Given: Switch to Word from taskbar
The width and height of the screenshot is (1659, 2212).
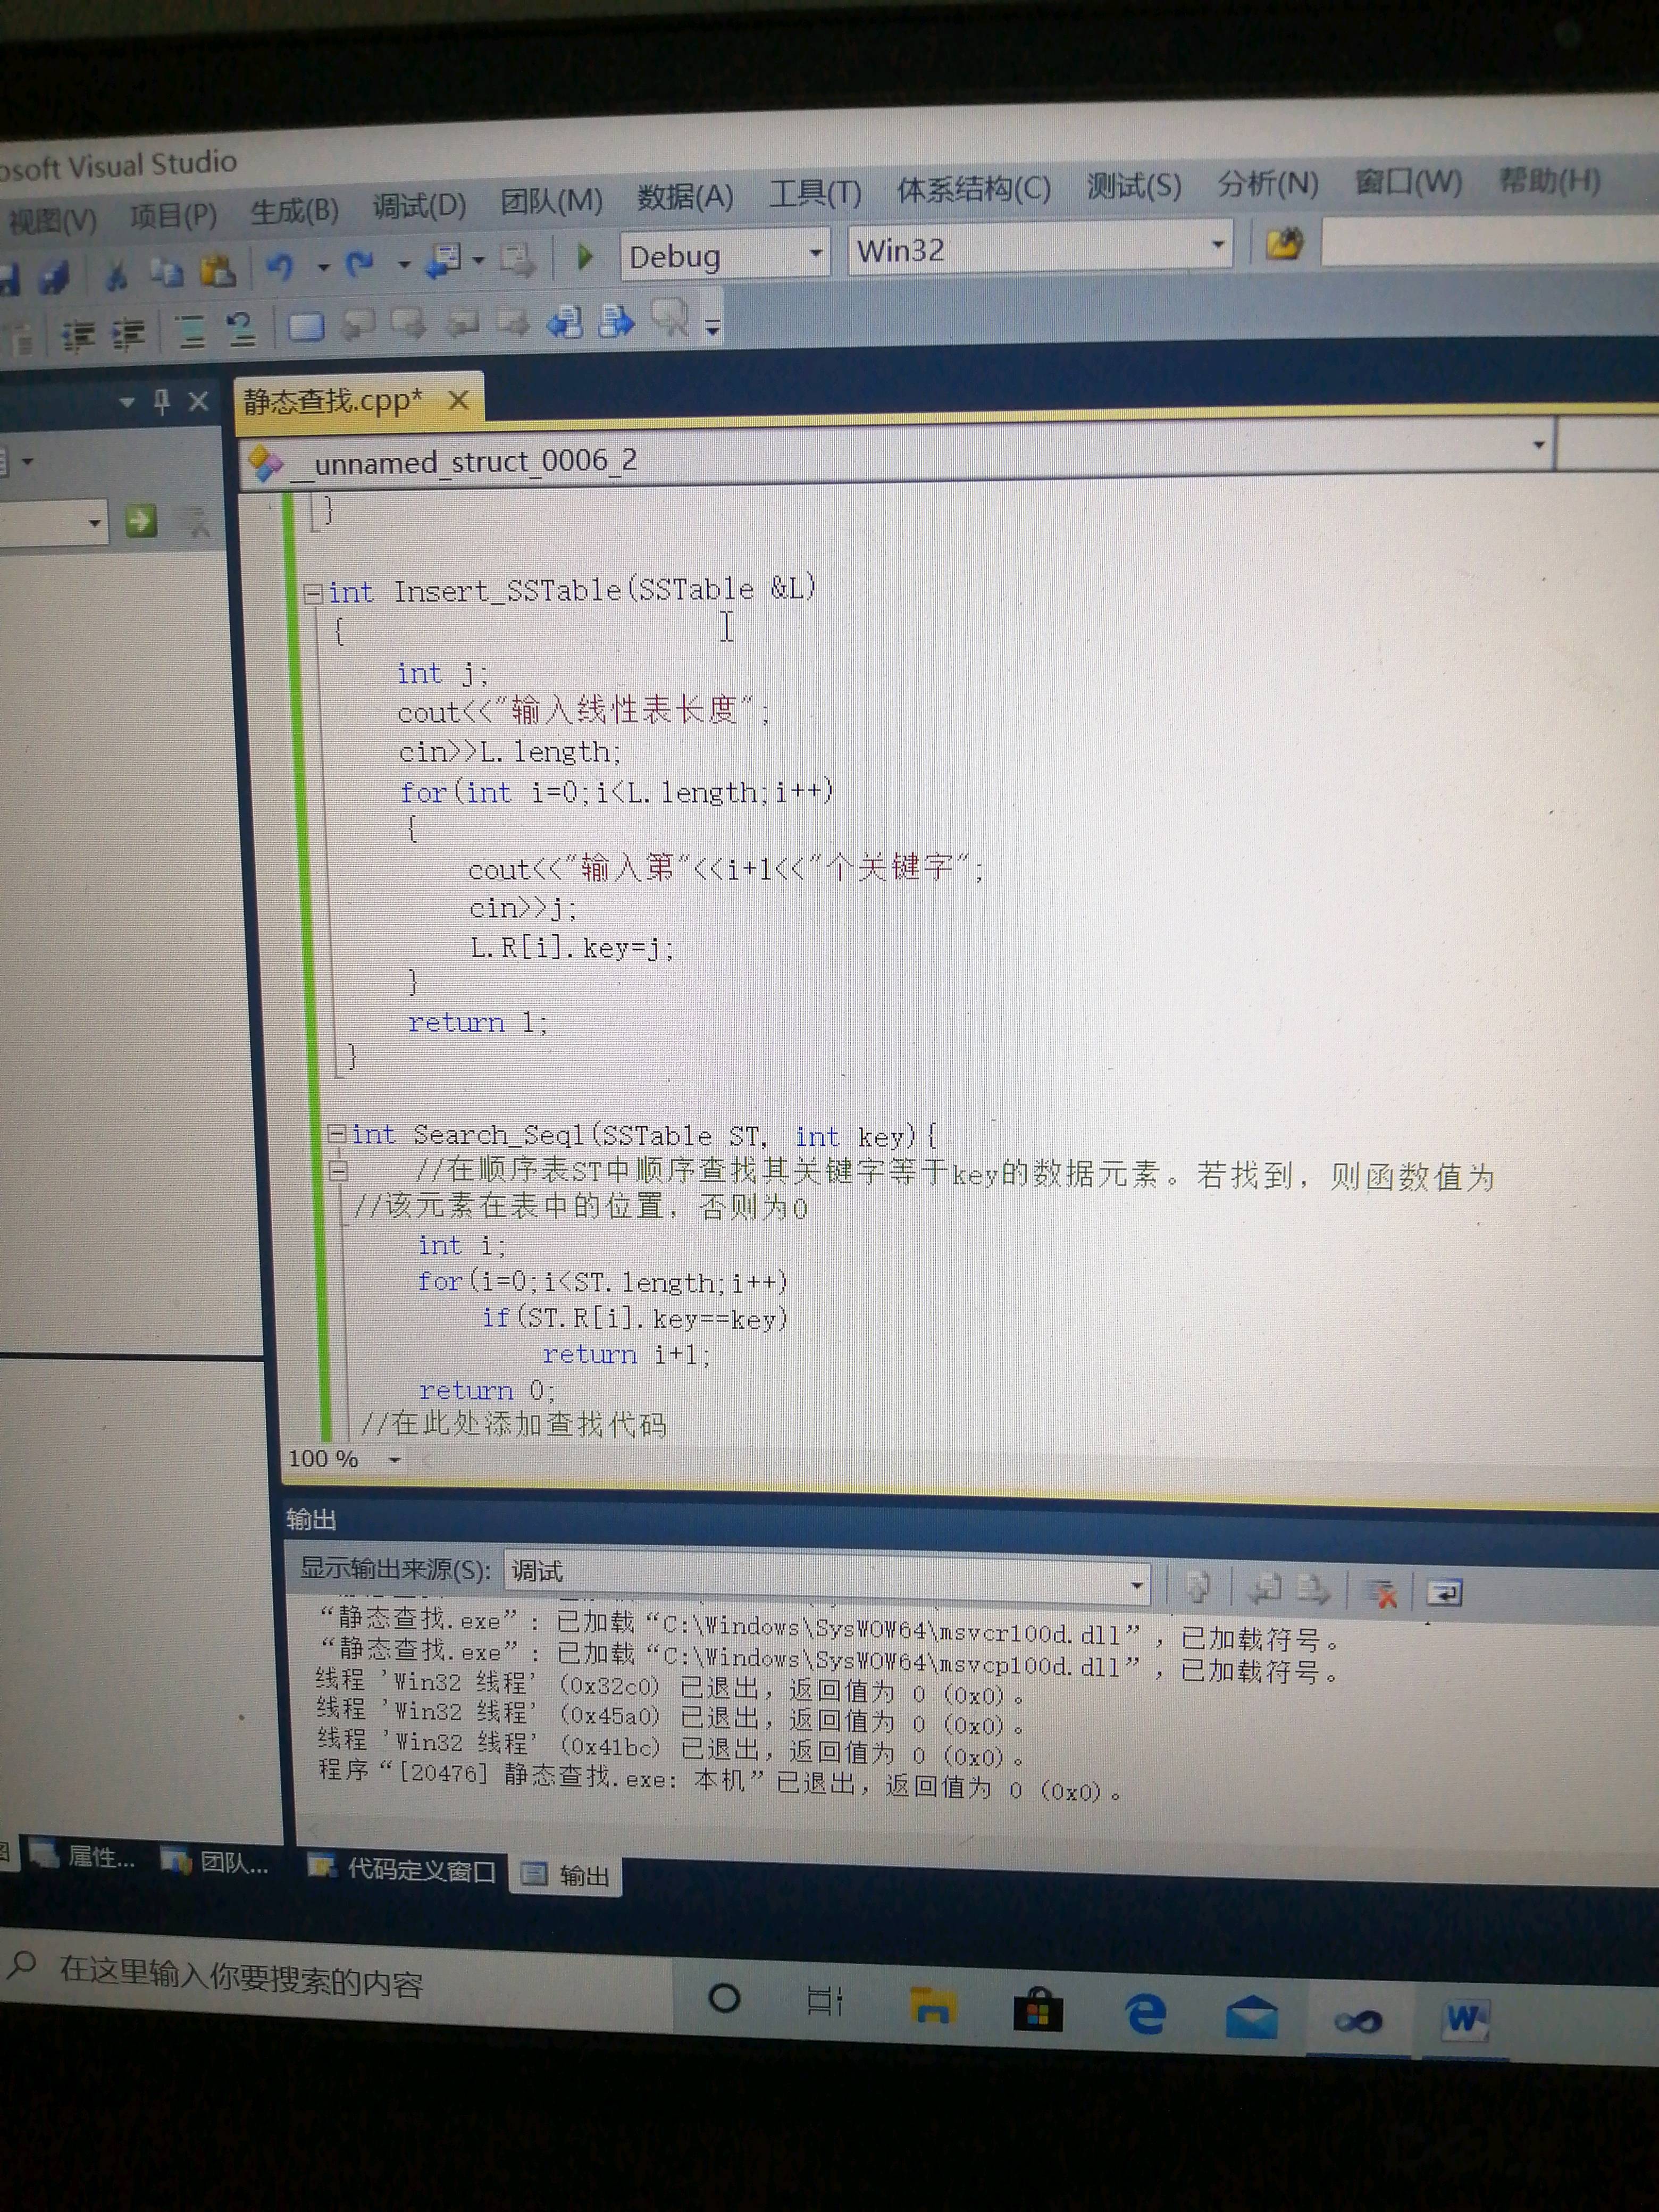Looking at the screenshot, I should (x=1465, y=2021).
